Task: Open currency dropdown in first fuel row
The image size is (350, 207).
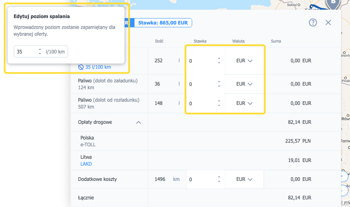Action: click(244, 61)
